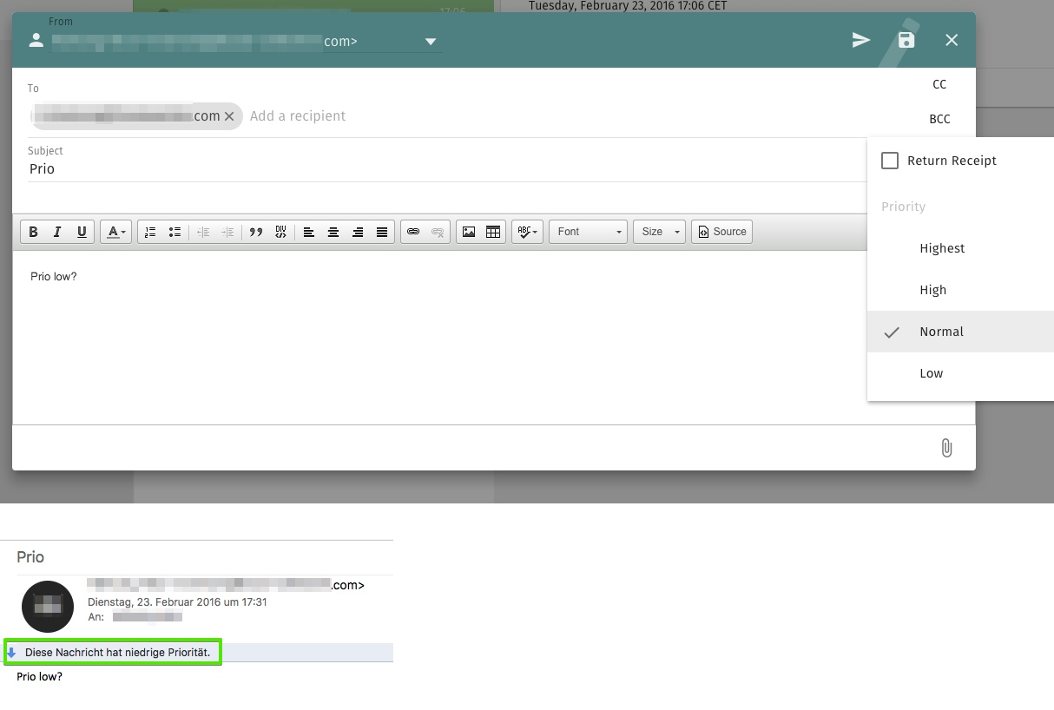Insert a table in the message body
This screenshot has height=710, width=1054.
click(x=493, y=232)
